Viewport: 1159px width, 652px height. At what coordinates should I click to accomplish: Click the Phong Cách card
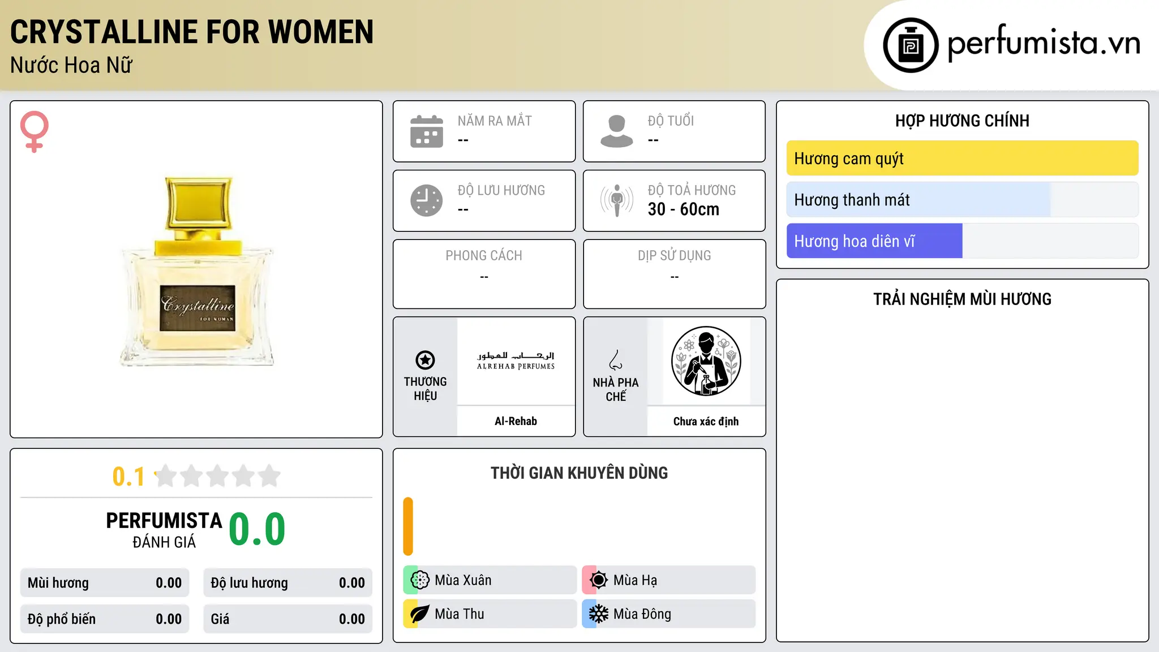coord(484,274)
